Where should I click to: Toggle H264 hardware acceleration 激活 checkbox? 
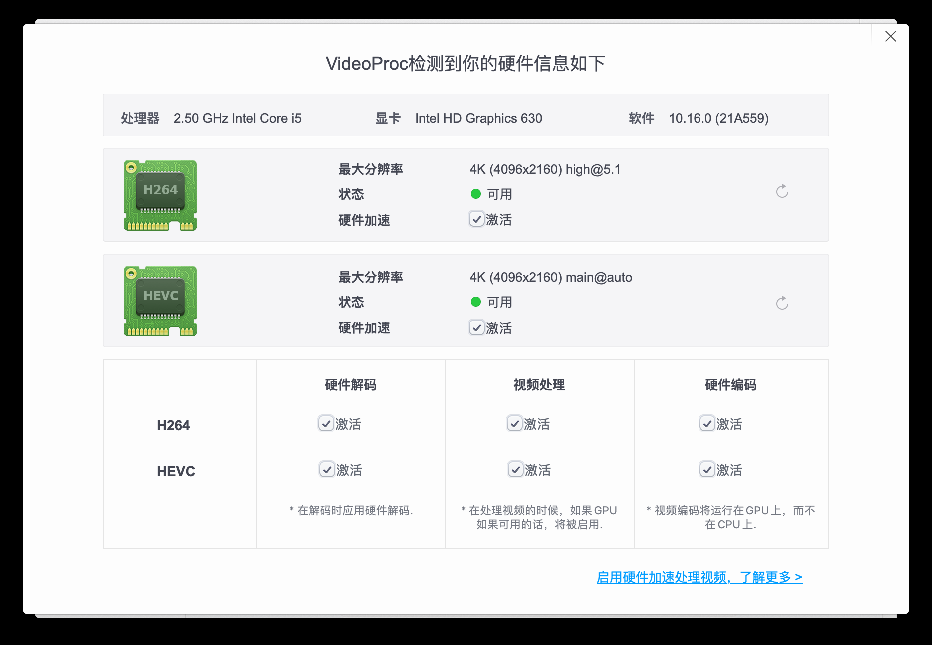476,219
